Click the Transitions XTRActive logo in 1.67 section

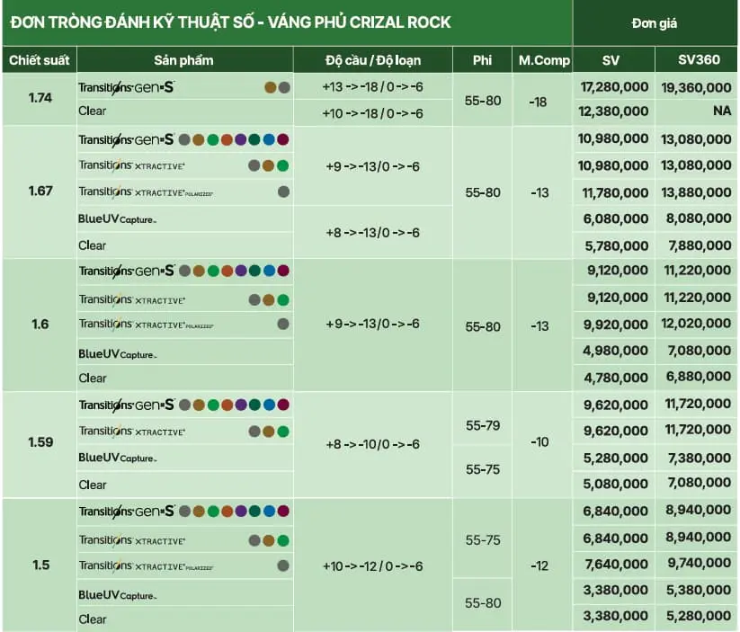pos(131,165)
